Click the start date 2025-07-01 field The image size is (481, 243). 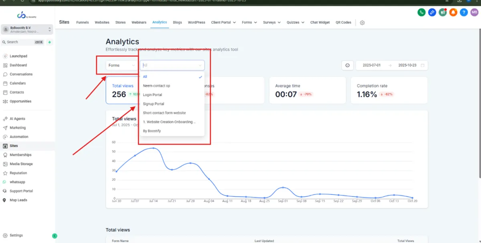coord(371,65)
